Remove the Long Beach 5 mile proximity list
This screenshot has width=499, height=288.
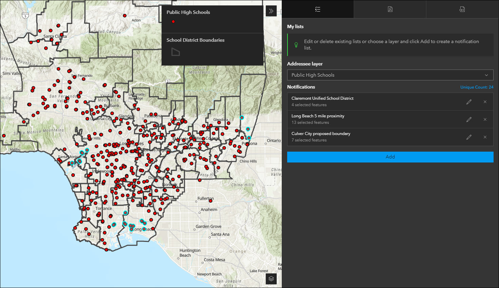(485, 119)
